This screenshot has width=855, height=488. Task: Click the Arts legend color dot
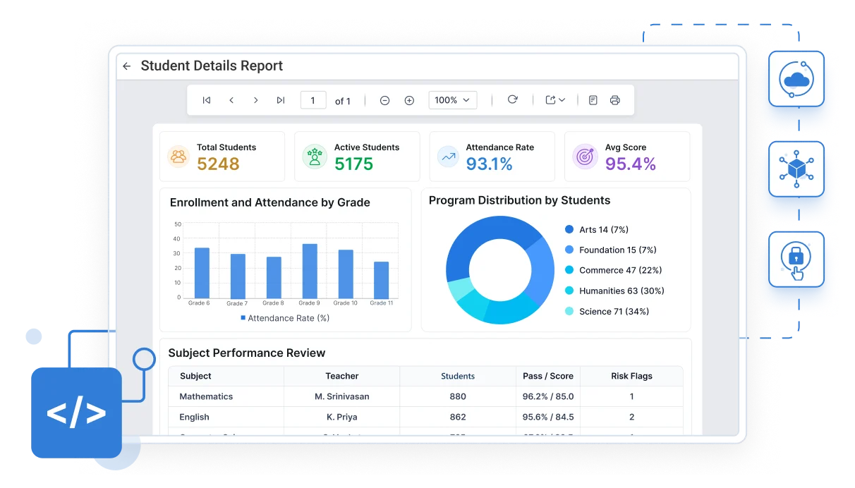click(x=569, y=229)
